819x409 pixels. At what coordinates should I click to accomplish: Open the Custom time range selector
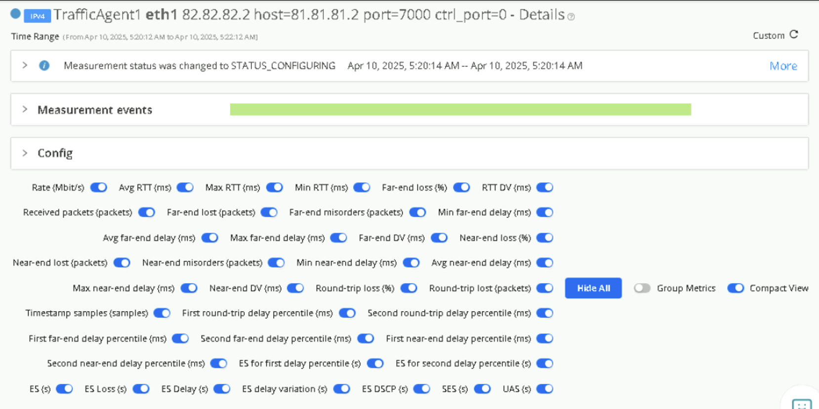(768, 36)
